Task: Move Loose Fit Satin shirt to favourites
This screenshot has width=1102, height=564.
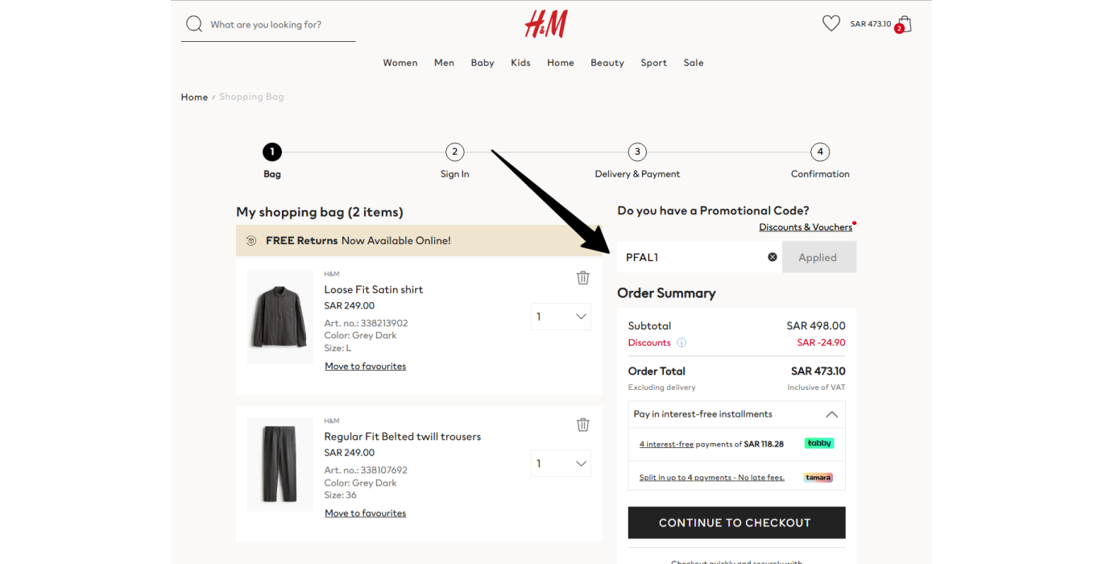Action: coord(365,366)
